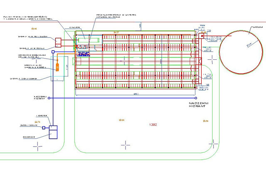Image resolution: width=266 pixels, height=172 pixels.
Task: Click the 99.57 elevation value above the building
Action: tap(116, 32)
